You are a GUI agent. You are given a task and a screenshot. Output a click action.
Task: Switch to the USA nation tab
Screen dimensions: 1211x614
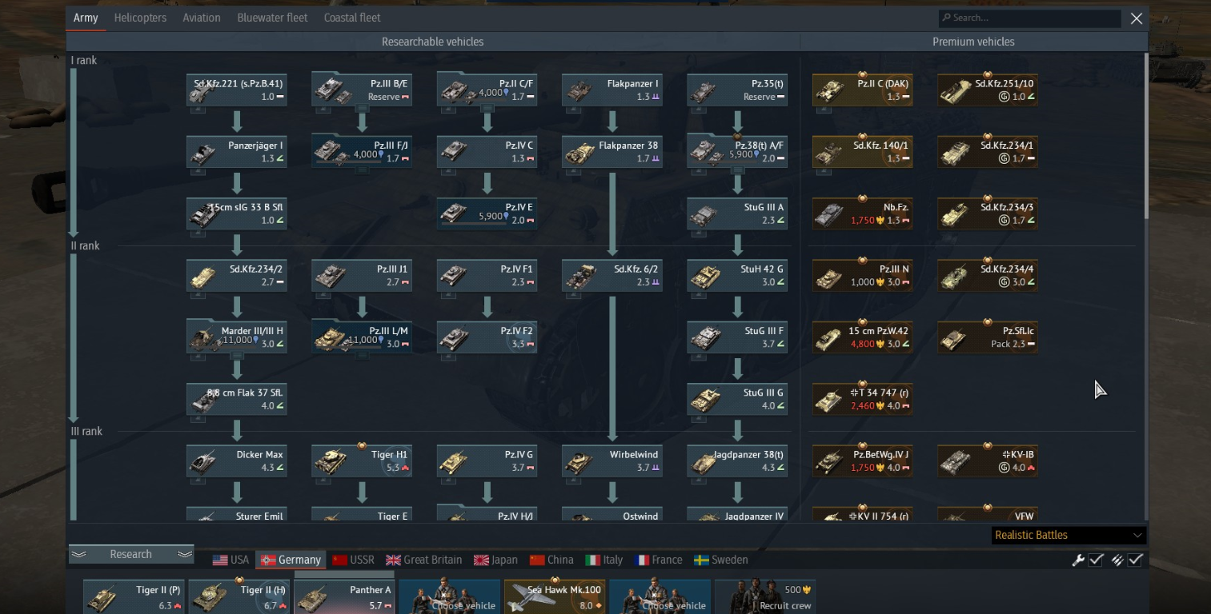coord(231,560)
